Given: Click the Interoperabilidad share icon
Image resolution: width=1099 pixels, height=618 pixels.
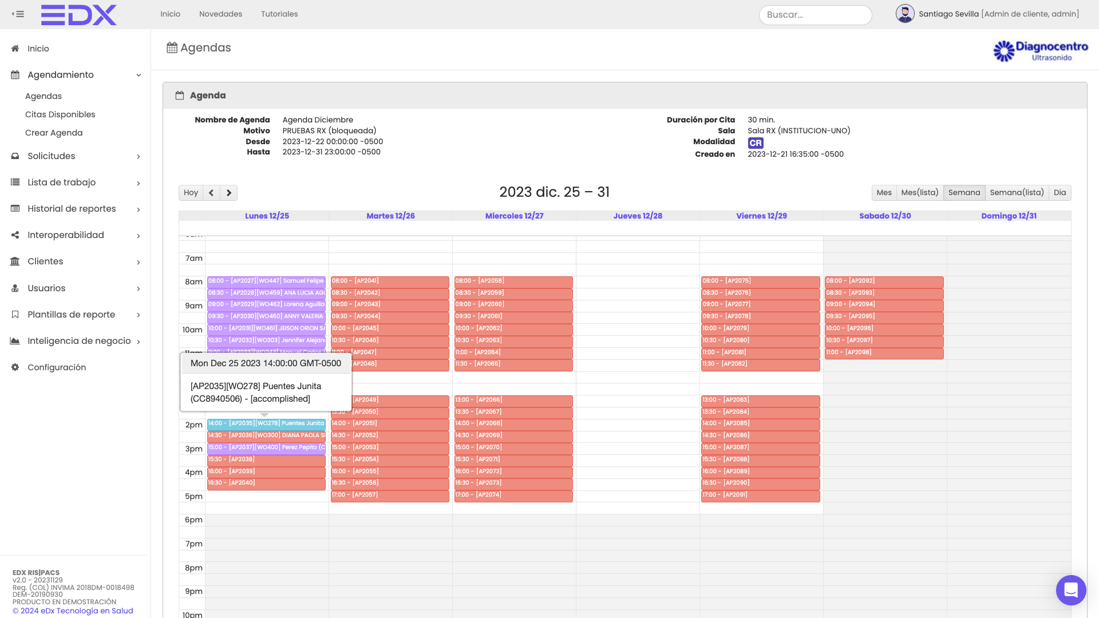Looking at the screenshot, I should [15, 235].
